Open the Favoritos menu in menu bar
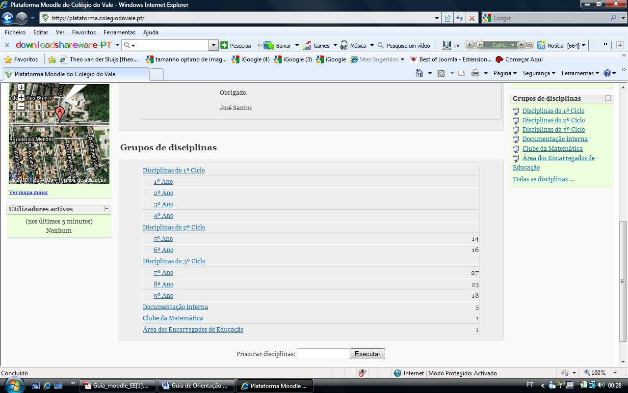The image size is (628, 393). point(84,32)
